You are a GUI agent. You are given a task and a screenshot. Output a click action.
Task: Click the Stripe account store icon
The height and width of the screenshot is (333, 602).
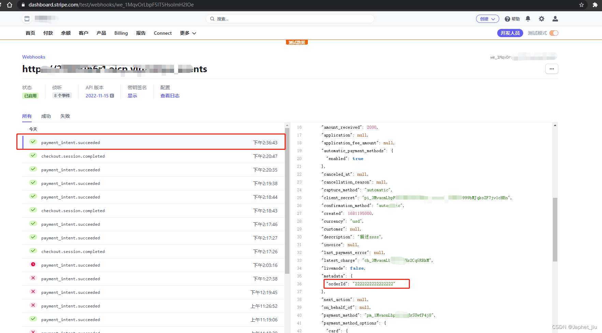(x=27, y=19)
